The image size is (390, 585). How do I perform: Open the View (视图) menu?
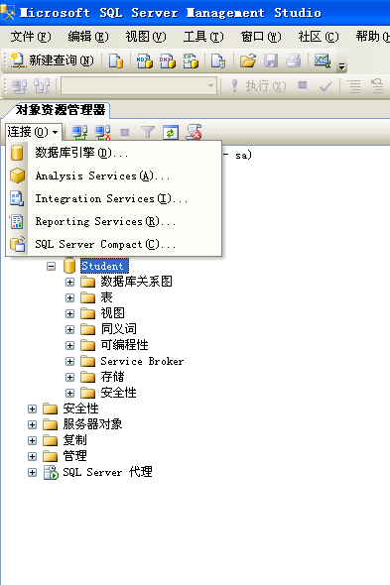(x=145, y=37)
